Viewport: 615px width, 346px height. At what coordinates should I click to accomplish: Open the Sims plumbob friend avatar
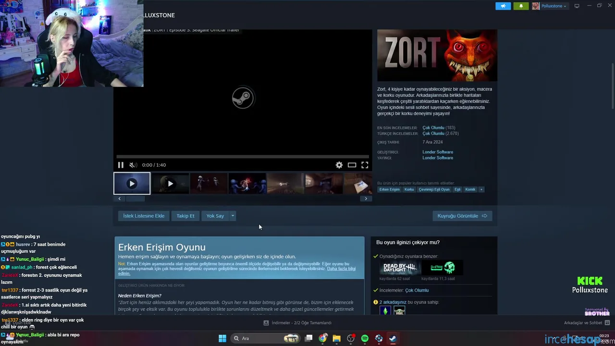point(385,311)
